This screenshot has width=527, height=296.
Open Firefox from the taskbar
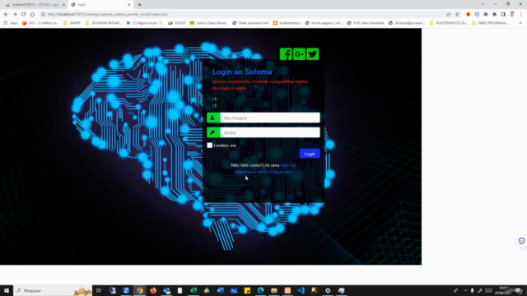pyautogui.click(x=153, y=290)
